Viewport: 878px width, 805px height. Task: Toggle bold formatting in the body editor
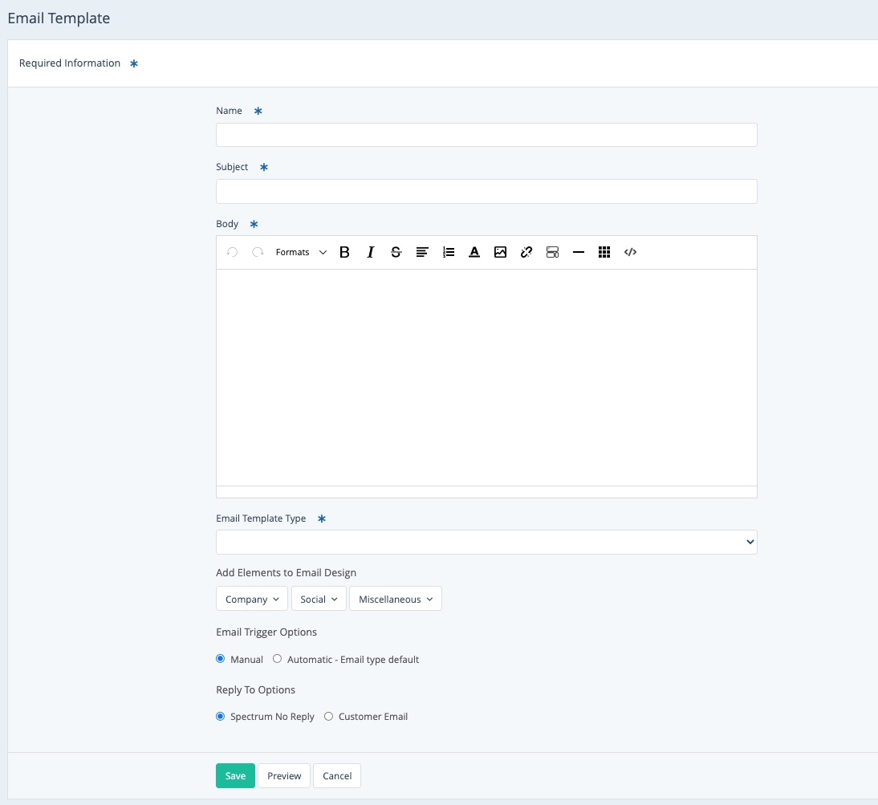[x=344, y=252]
